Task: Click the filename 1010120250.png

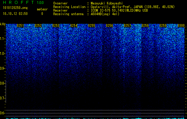Action: coord(15,8)
